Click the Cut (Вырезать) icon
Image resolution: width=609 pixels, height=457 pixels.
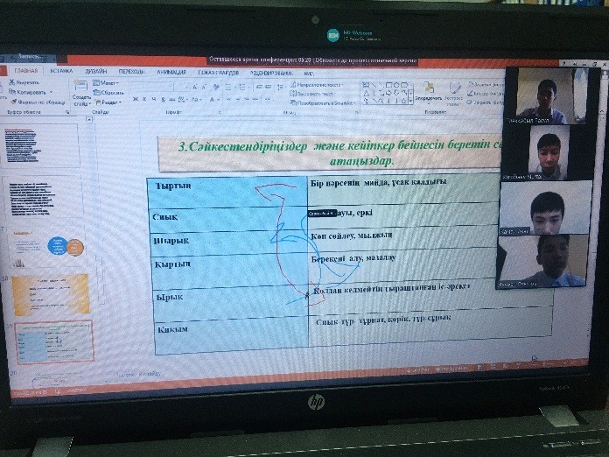[11, 81]
